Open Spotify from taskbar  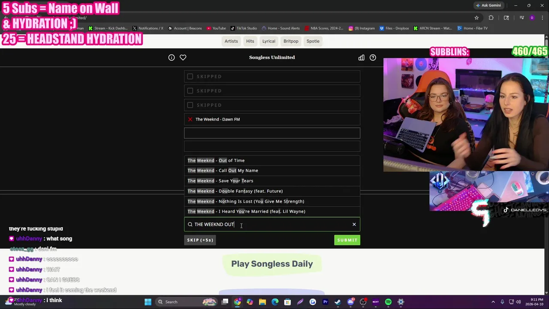coord(388,302)
